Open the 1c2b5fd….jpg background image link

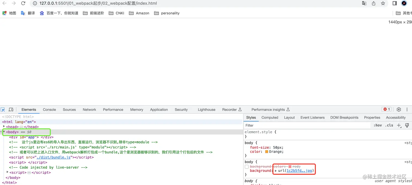(x=299, y=171)
